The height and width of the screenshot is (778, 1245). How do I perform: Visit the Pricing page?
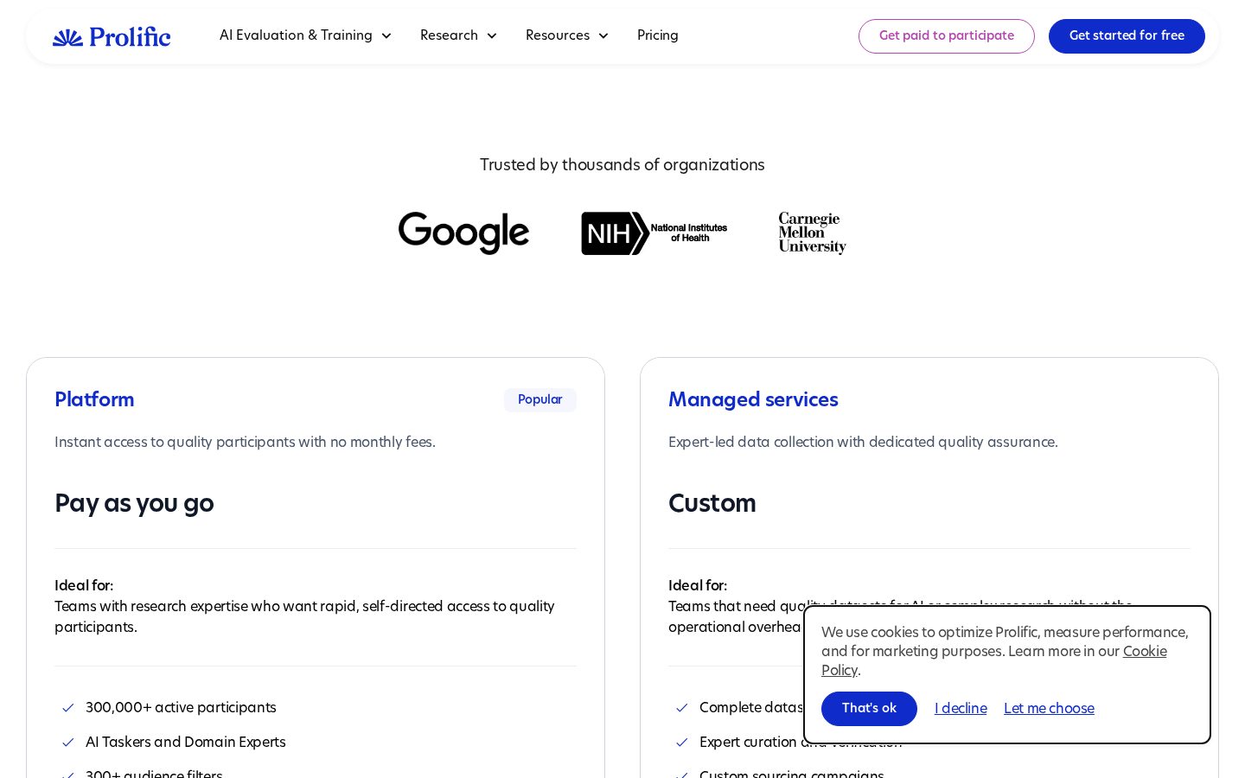click(x=658, y=35)
